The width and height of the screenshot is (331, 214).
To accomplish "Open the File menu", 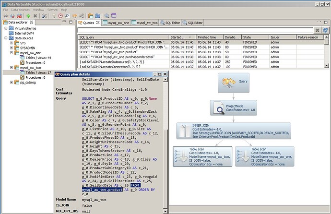I will [x=5, y=10].
